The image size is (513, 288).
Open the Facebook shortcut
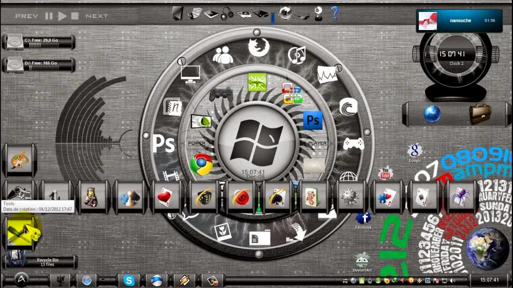363,218
